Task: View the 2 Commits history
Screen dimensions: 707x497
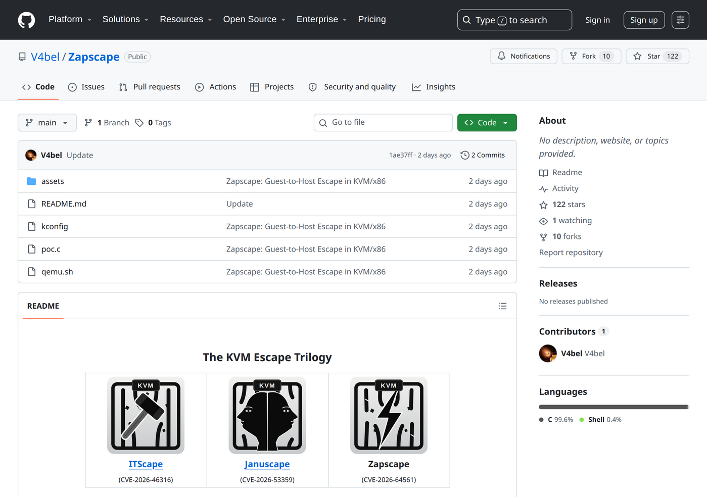Action: point(483,155)
